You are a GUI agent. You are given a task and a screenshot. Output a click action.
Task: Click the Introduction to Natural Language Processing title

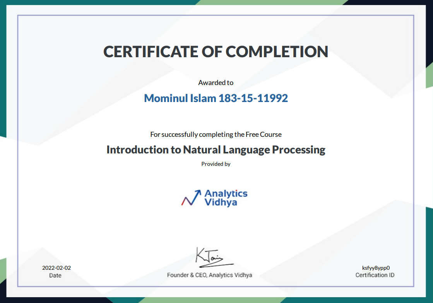216,150
